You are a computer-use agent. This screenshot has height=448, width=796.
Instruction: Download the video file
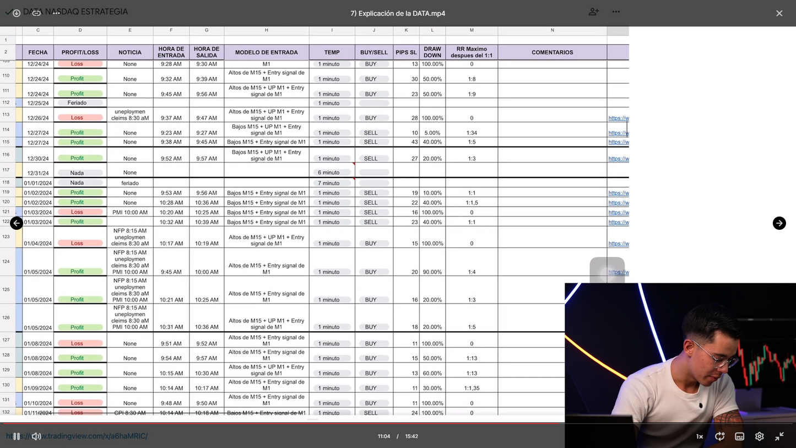tap(17, 13)
